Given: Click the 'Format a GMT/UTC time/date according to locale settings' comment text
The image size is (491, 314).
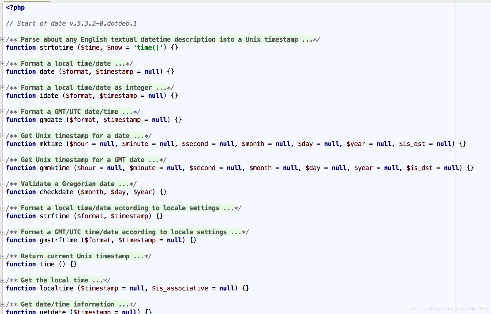Looking at the screenshot, I should [129, 232].
